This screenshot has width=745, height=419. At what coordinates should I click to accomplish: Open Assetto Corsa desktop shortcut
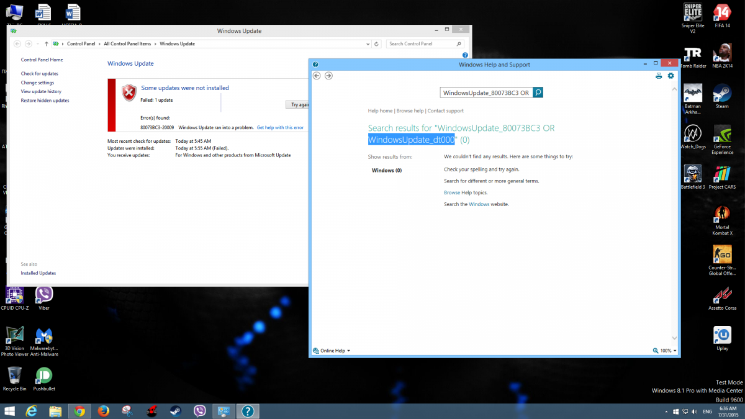click(x=722, y=299)
